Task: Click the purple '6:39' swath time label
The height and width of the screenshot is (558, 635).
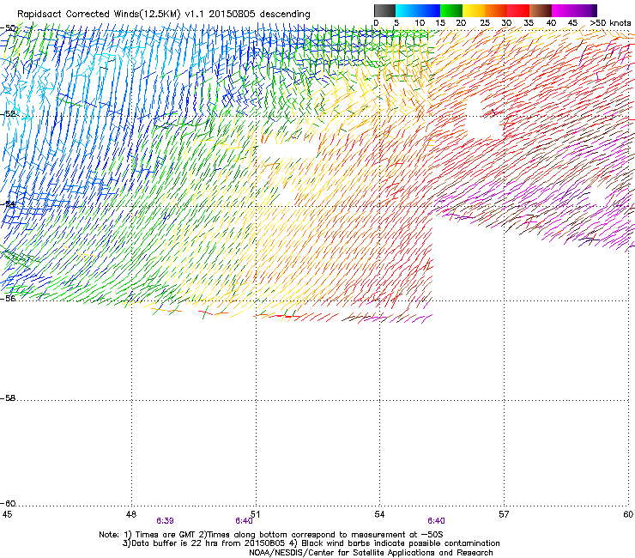Action: tap(166, 521)
